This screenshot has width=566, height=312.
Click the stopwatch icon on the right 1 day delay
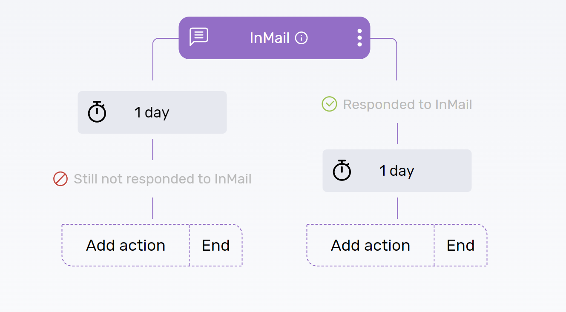(x=342, y=170)
